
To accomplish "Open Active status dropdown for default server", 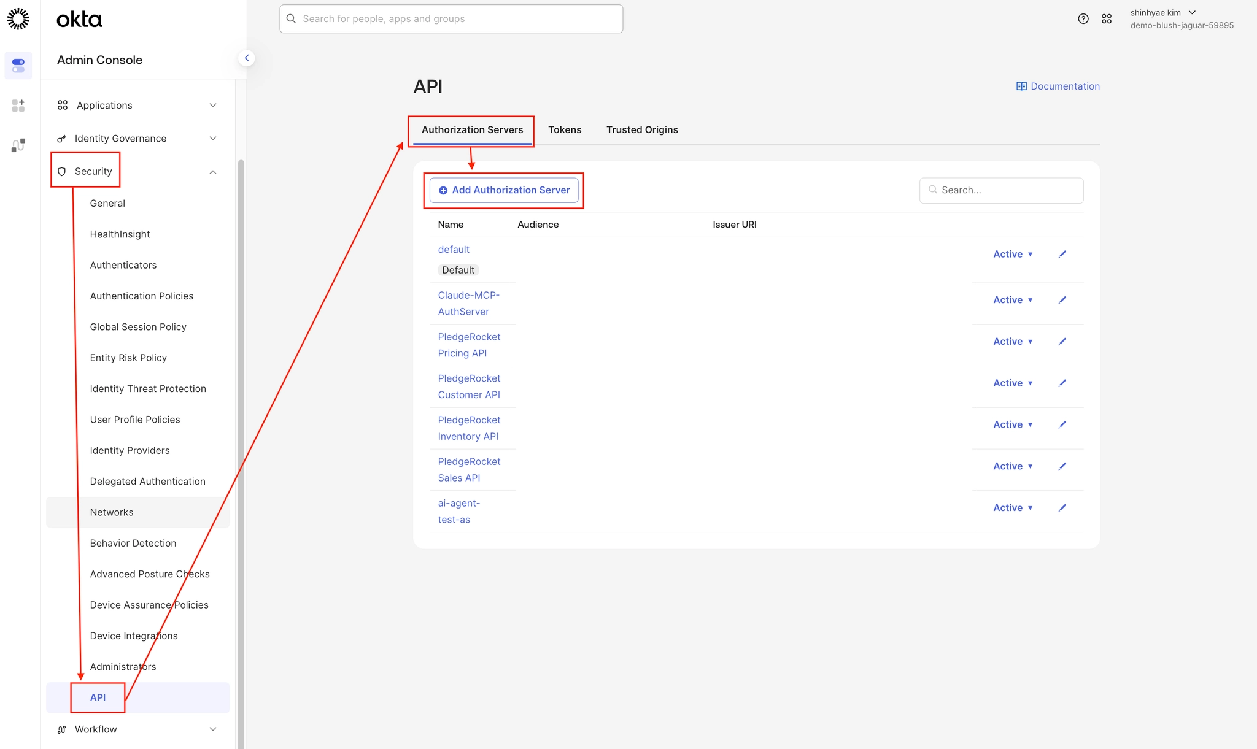I will pyautogui.click(x=1013, y=254).
